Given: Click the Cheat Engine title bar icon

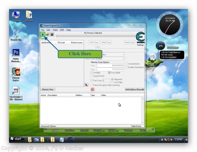Looking at the screenshot, I should coord(41,26).
